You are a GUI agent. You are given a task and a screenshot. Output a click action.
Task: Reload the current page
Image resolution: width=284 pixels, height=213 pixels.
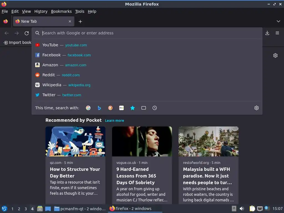click(x=27, y=33)
